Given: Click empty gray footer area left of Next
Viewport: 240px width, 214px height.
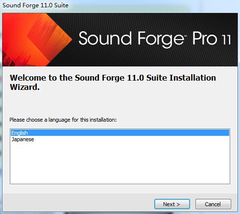Looking at the screenshot, I should click(78, 204).
